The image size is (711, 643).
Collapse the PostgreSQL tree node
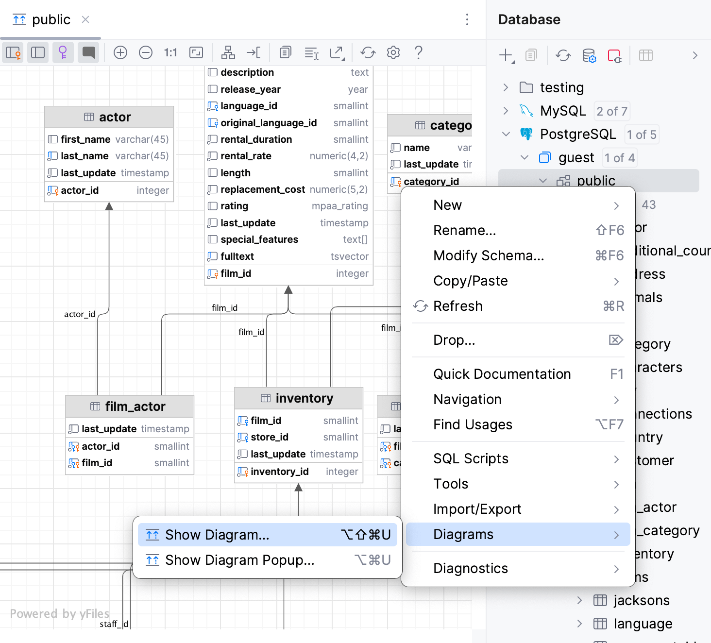(506, 134)
